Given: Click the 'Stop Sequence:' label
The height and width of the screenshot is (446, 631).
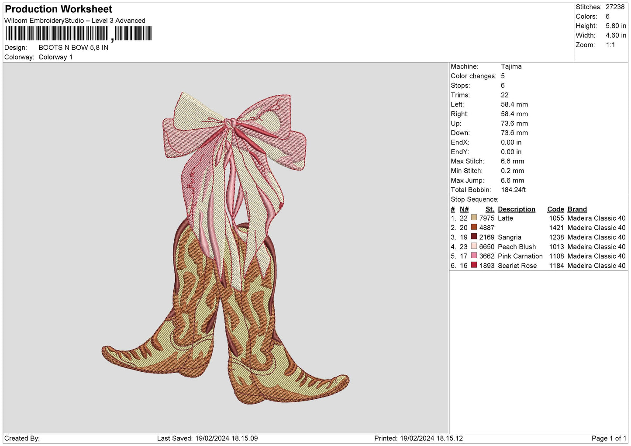Looking at the screenshot, I should 474,200.
